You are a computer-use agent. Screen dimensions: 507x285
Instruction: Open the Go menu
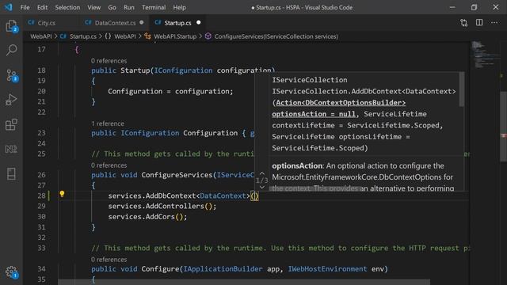click(112, 7)
